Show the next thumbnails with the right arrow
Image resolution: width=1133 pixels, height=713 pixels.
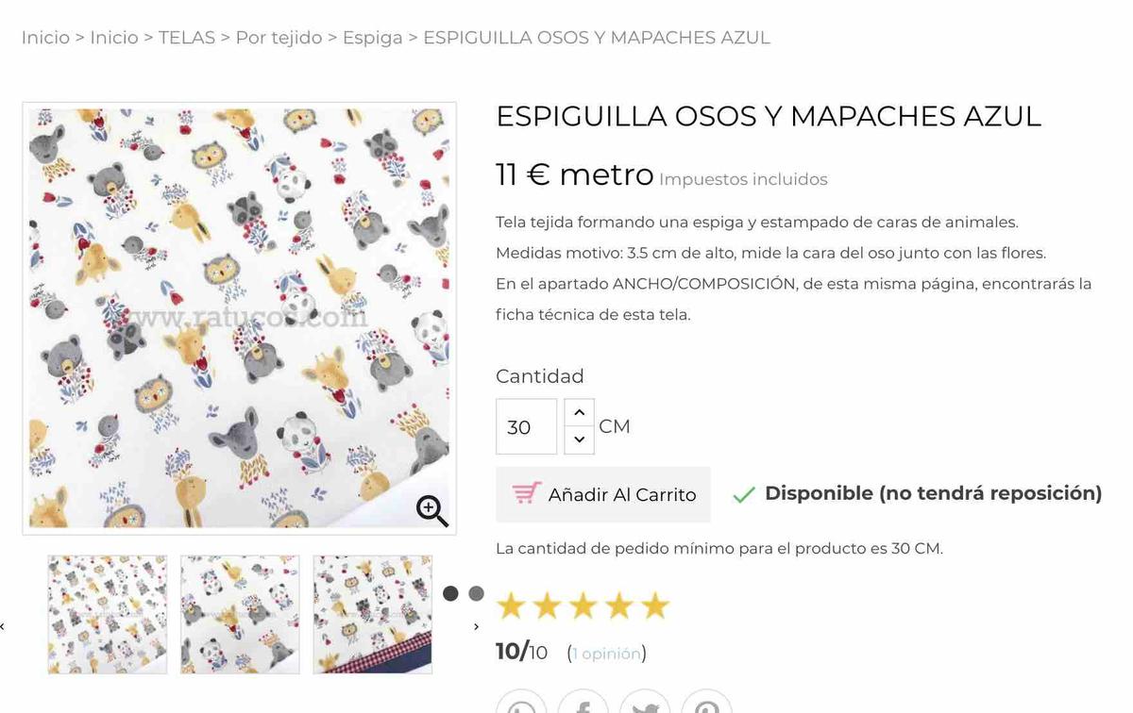coord(476,626)
